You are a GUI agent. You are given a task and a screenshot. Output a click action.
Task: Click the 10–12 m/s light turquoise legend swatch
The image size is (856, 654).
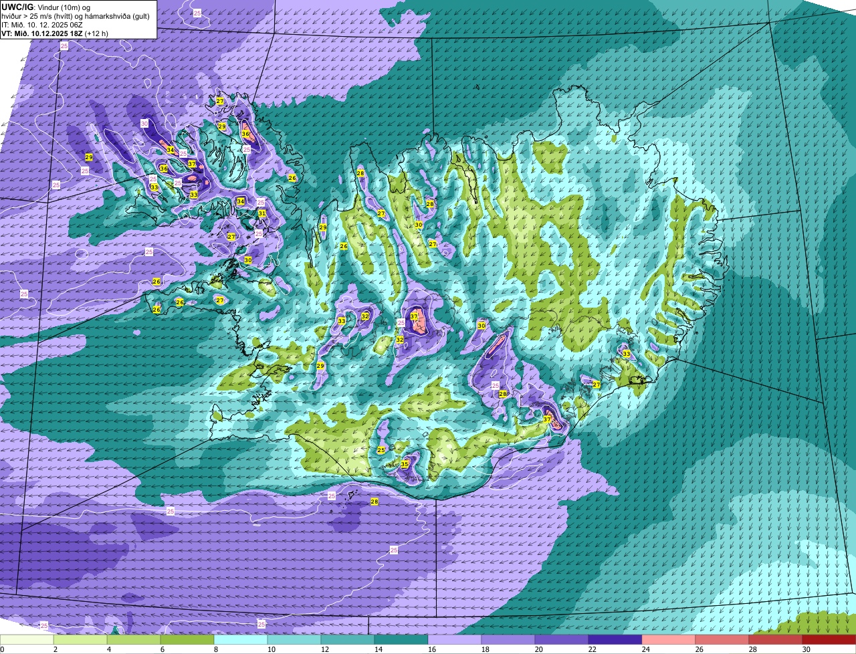294,640
